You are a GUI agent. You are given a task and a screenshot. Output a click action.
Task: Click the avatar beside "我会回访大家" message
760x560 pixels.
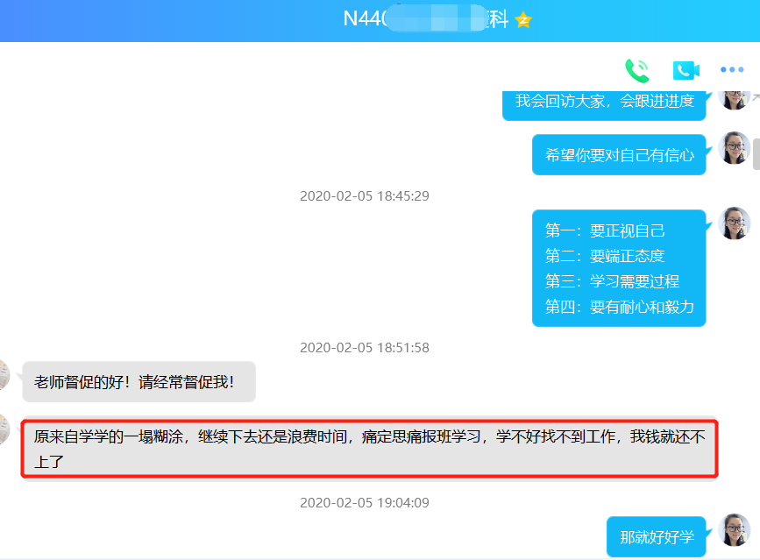734,96
